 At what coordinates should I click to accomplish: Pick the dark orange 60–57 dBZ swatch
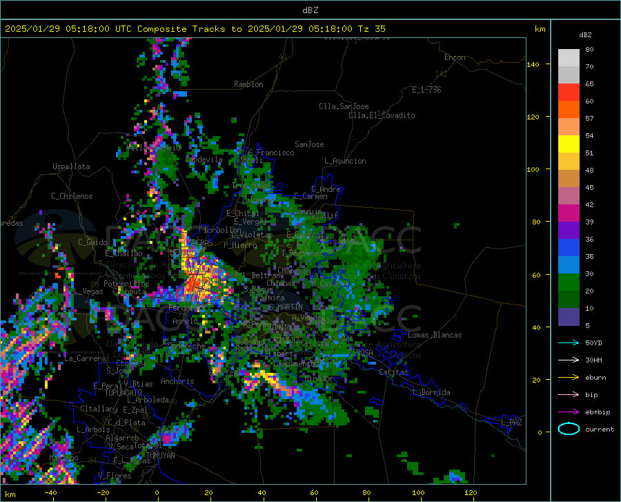pyautogui.click(x=569, y=109)
